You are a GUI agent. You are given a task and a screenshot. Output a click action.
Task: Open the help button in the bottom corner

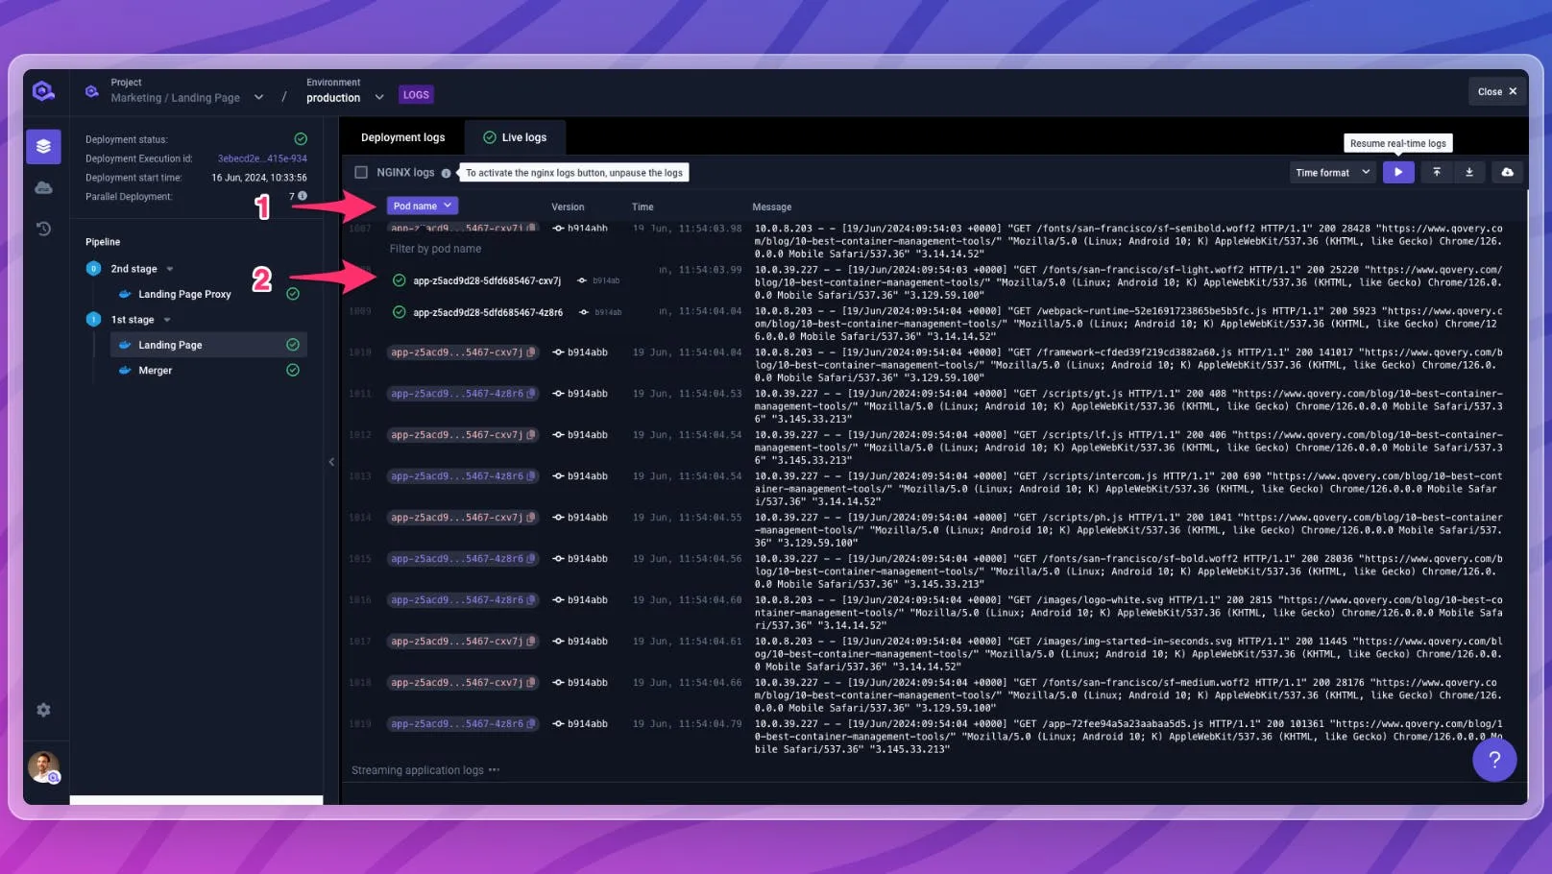(1494, 760)
